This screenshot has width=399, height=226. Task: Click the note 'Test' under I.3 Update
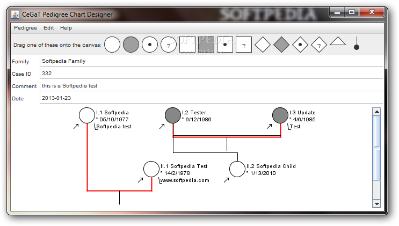pos(295,127)
